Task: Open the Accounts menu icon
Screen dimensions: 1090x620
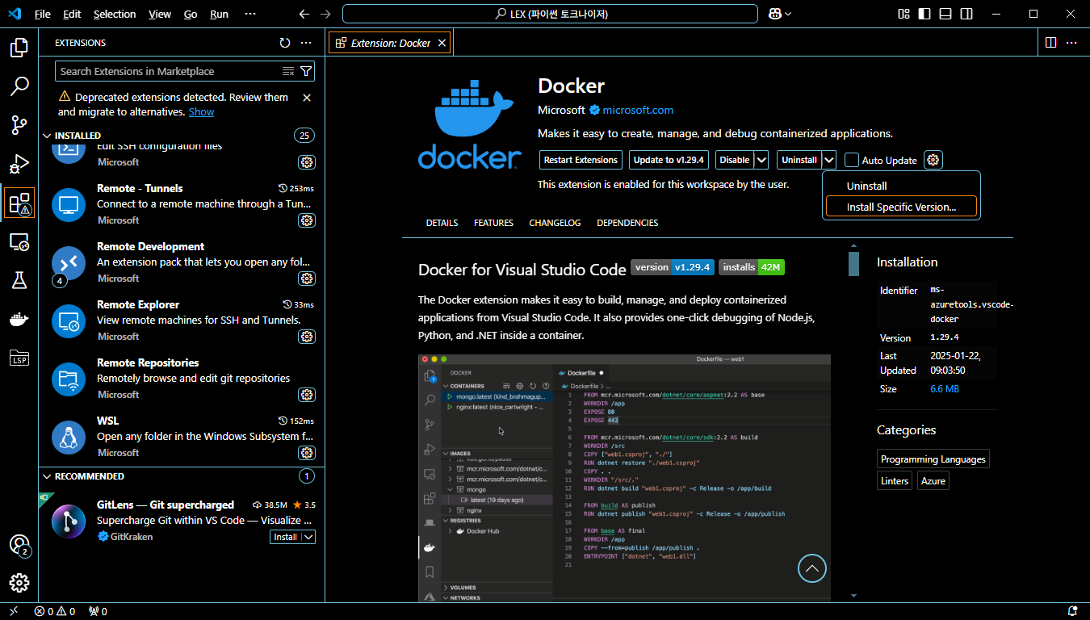Action: 19,545
